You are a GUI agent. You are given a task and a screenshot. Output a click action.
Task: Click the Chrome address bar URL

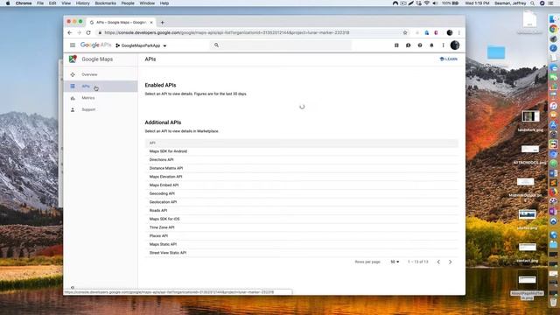pyautogui.click(x=227, y=32)
